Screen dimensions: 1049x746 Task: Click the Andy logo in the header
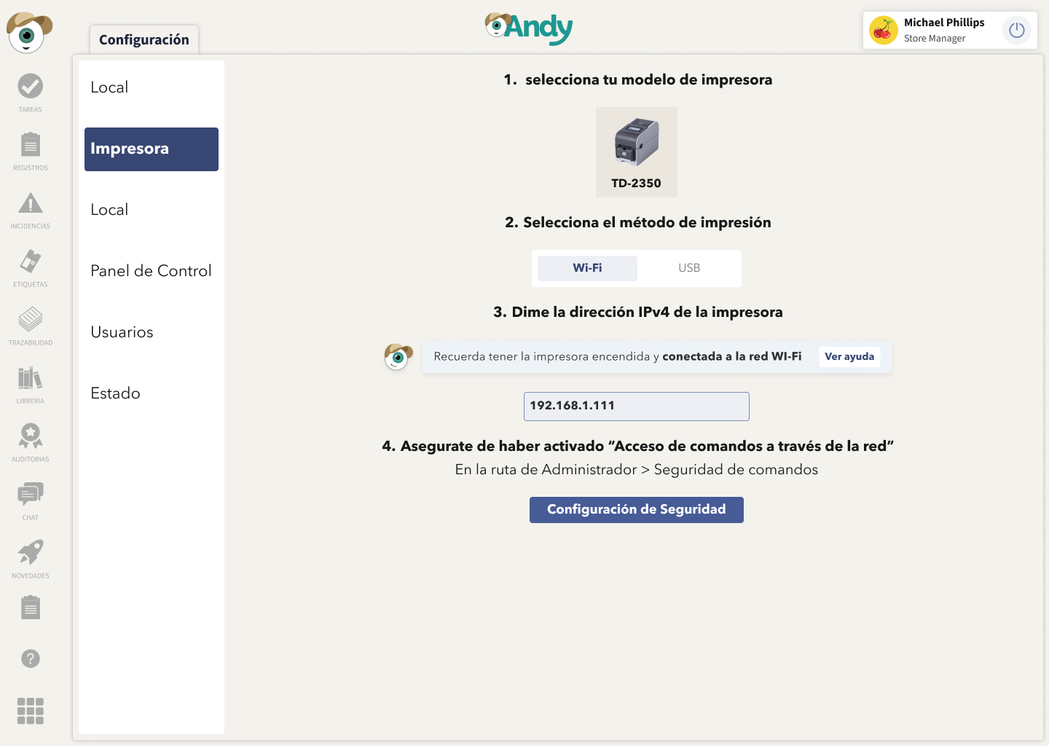[x=529, y=28]
